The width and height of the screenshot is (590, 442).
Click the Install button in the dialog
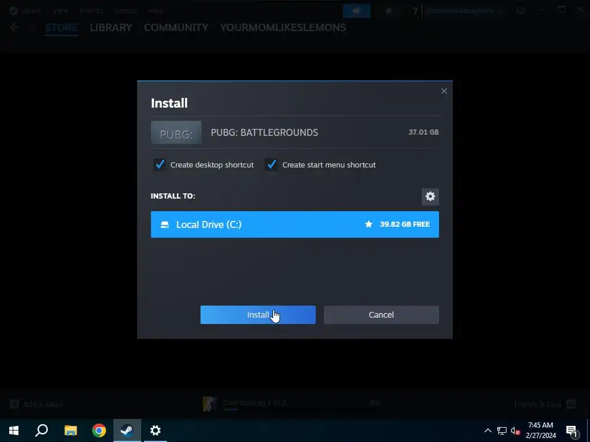click(x=258, y=315)
